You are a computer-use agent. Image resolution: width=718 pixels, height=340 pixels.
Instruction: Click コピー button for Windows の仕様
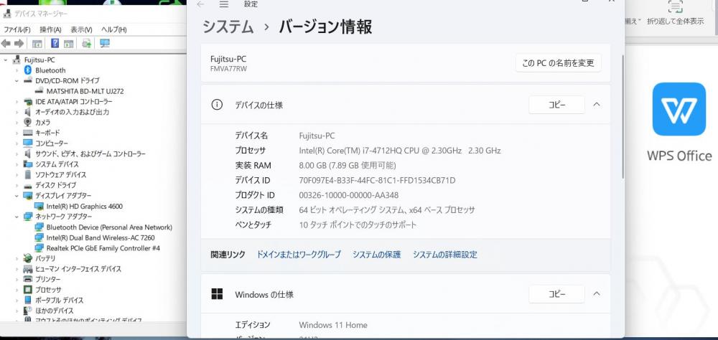(557, 294)
